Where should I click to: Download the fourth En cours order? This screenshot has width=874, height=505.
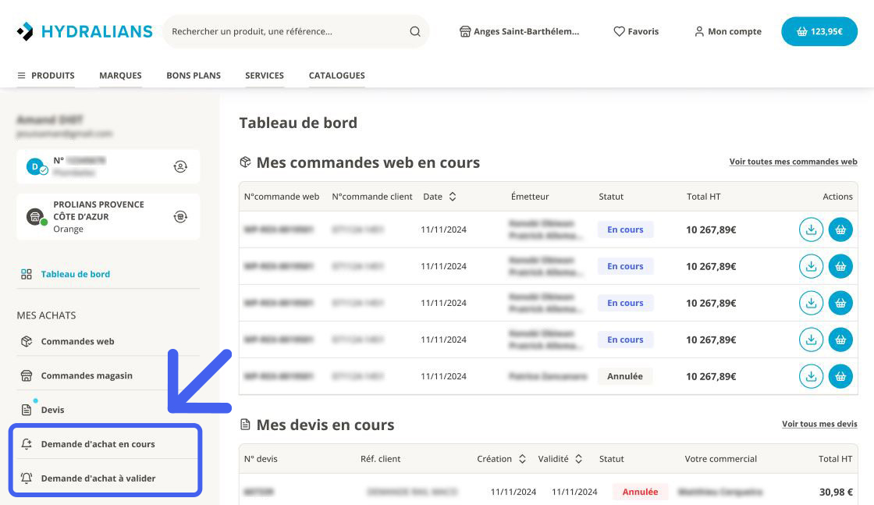(x=811, y=340)
